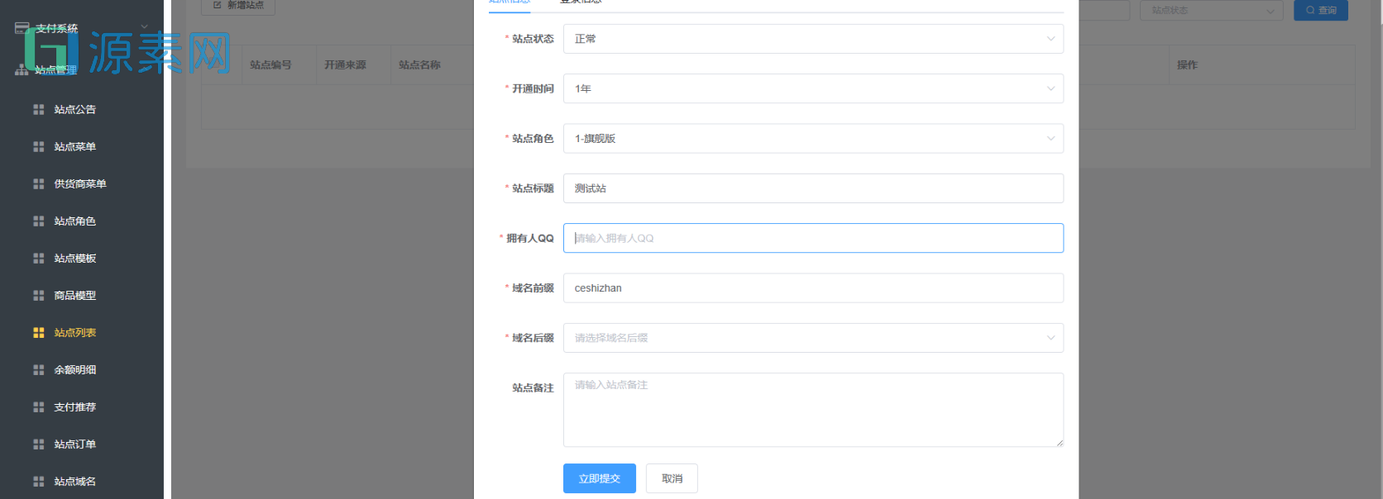1383x499 pixels.
Task: Expand the 支付系统 menu chevron
Action: (144, 27)
